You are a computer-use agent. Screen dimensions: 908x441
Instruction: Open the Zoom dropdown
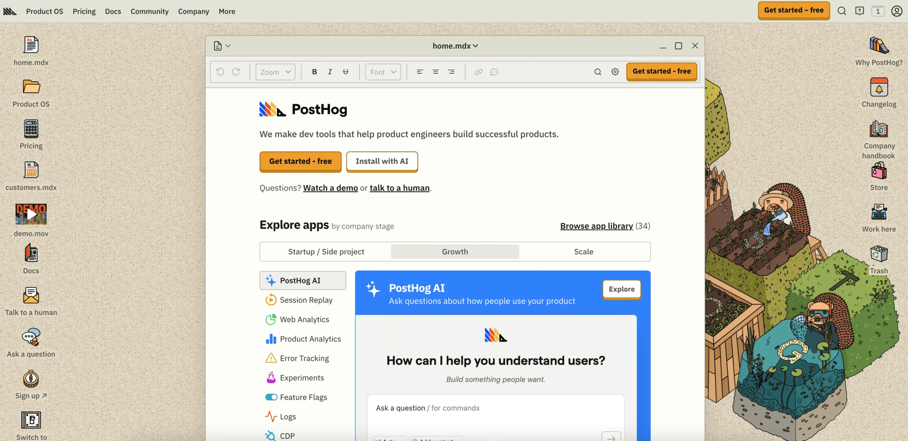coord(275,72)
